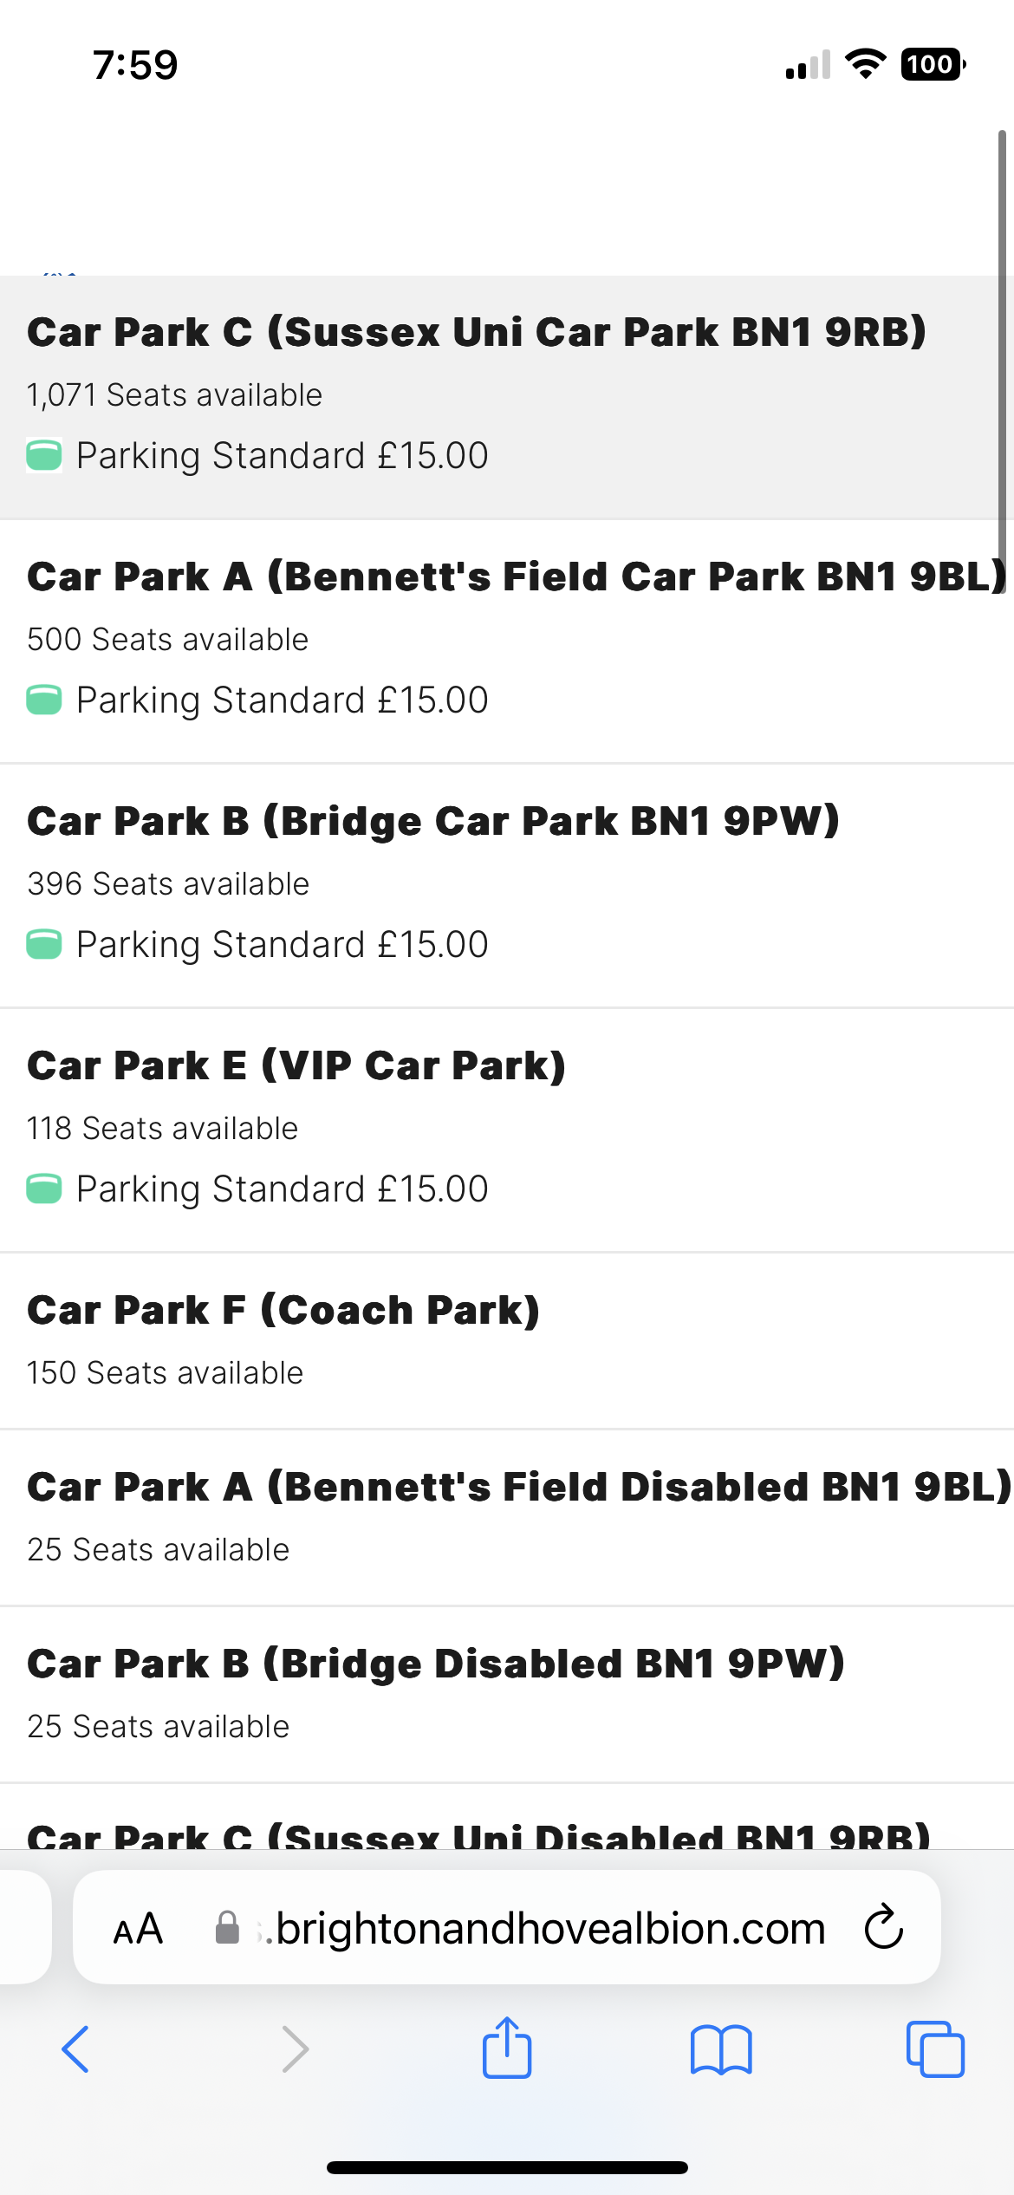The height and width of the screenshot is (2195, 1014).
Task: Click green swatch under Car Park E
Action: coord(44,1189)
